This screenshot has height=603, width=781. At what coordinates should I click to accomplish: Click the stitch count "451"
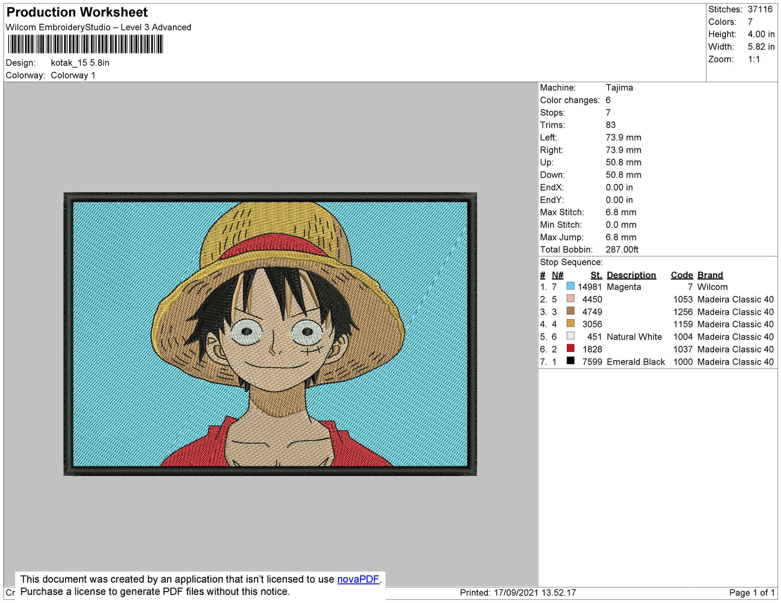[595, 337]
